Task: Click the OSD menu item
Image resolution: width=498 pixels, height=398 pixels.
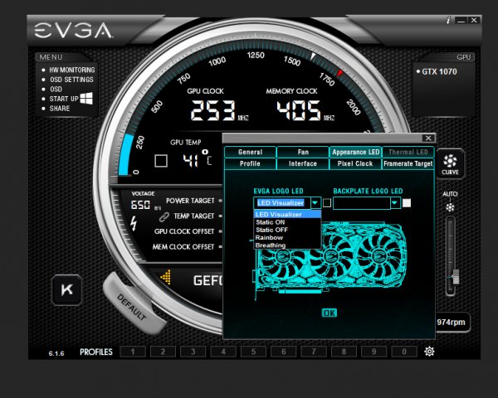Action: [56, 90]
